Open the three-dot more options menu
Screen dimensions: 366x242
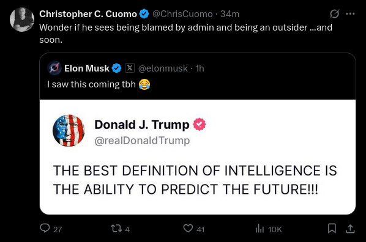pyautogui.click(x=350, y=14)
